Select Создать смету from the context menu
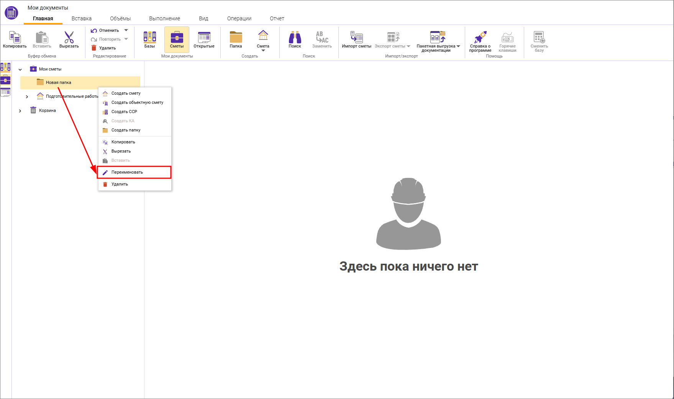This screenshot has width=674, height=399. [x=125, y=93]
